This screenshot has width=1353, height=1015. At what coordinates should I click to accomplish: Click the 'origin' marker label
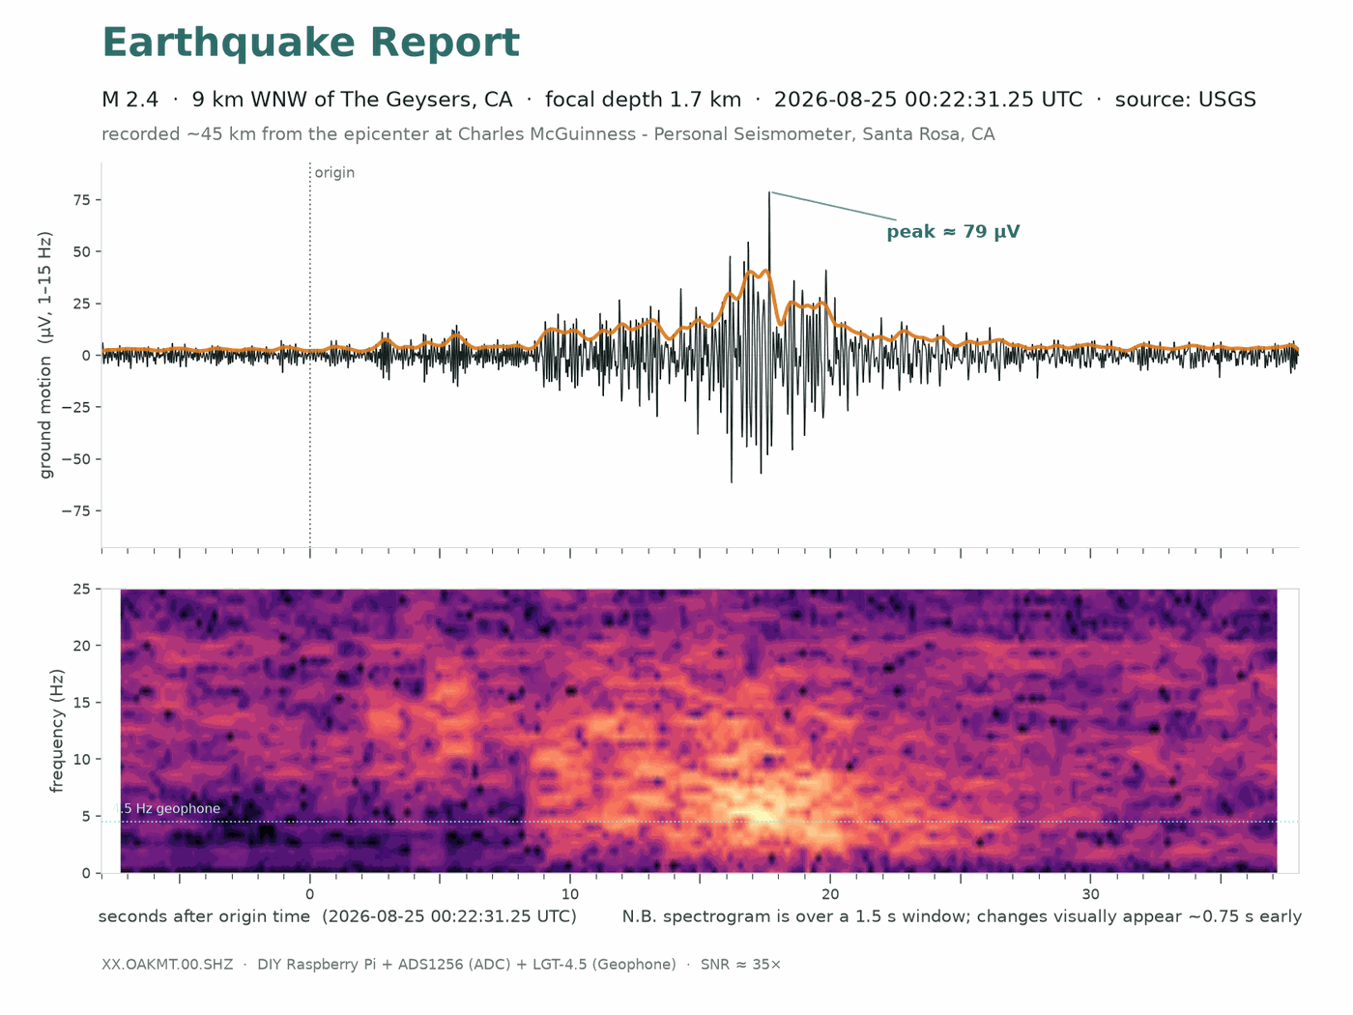334,173
